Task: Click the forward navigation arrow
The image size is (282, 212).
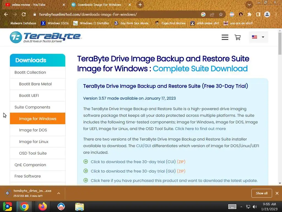Action: tap(15, 14)
